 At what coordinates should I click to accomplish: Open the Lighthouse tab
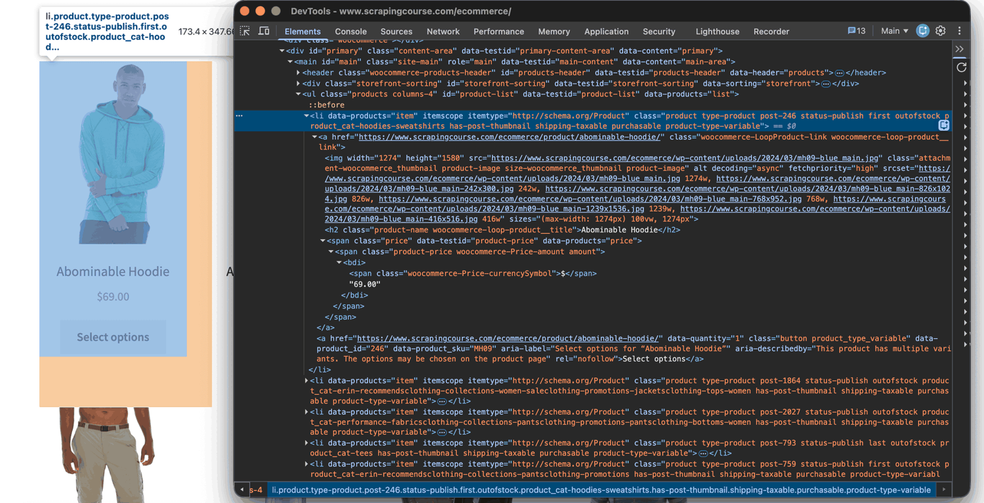pos(718,32)
